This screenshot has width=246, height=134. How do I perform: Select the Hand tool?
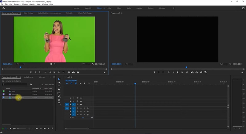[59, 100]
